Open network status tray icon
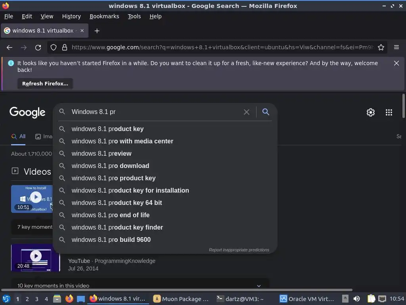 click(x=382, y=299)
